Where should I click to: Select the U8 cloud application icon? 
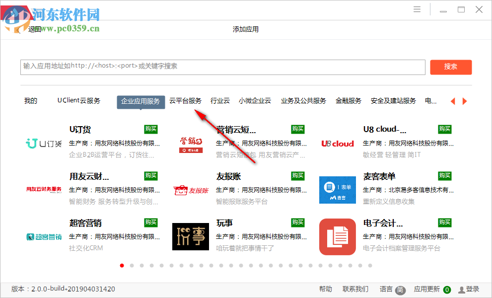pos(337,143)
